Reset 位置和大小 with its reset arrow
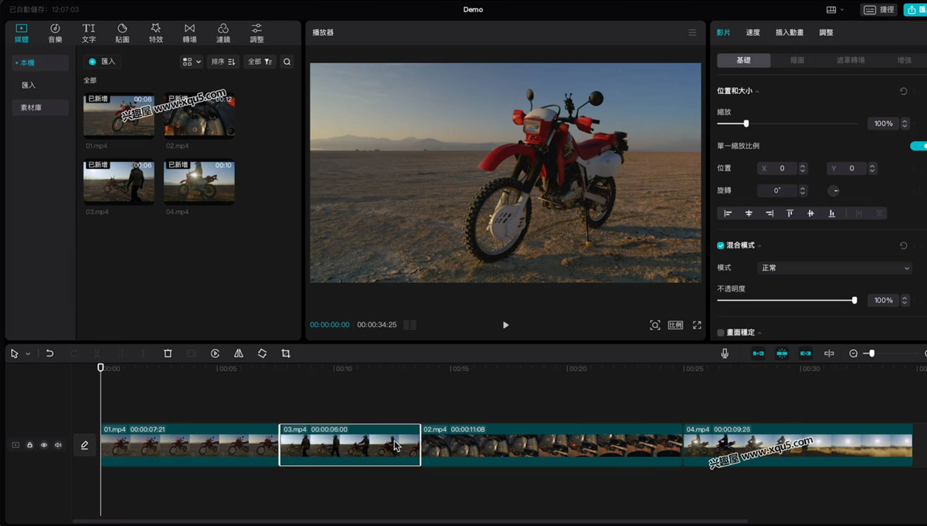 coord(903,91)
